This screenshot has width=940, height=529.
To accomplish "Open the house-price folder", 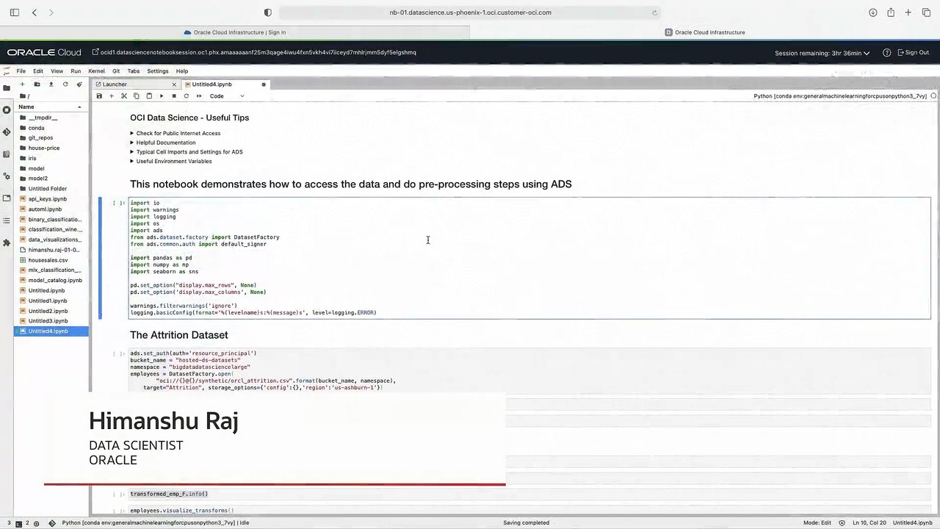I will 44,148.
